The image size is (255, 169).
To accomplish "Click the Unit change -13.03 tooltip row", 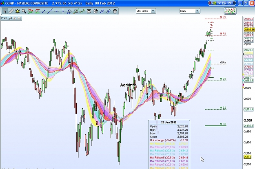I will pos(169,140).
